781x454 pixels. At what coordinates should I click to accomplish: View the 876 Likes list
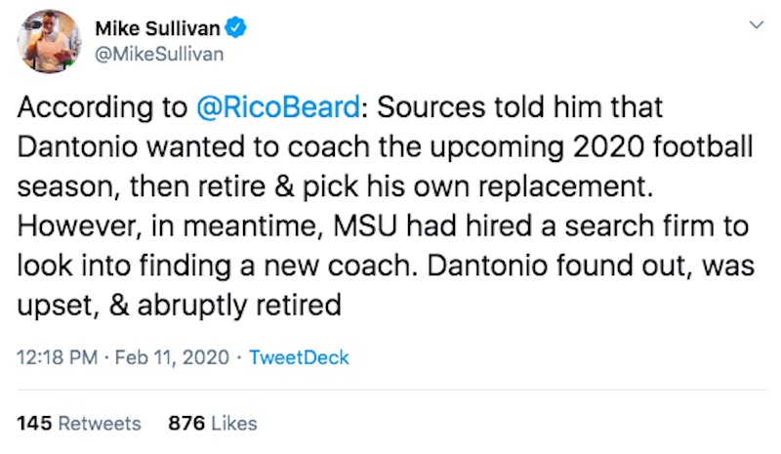pos(213,423)
